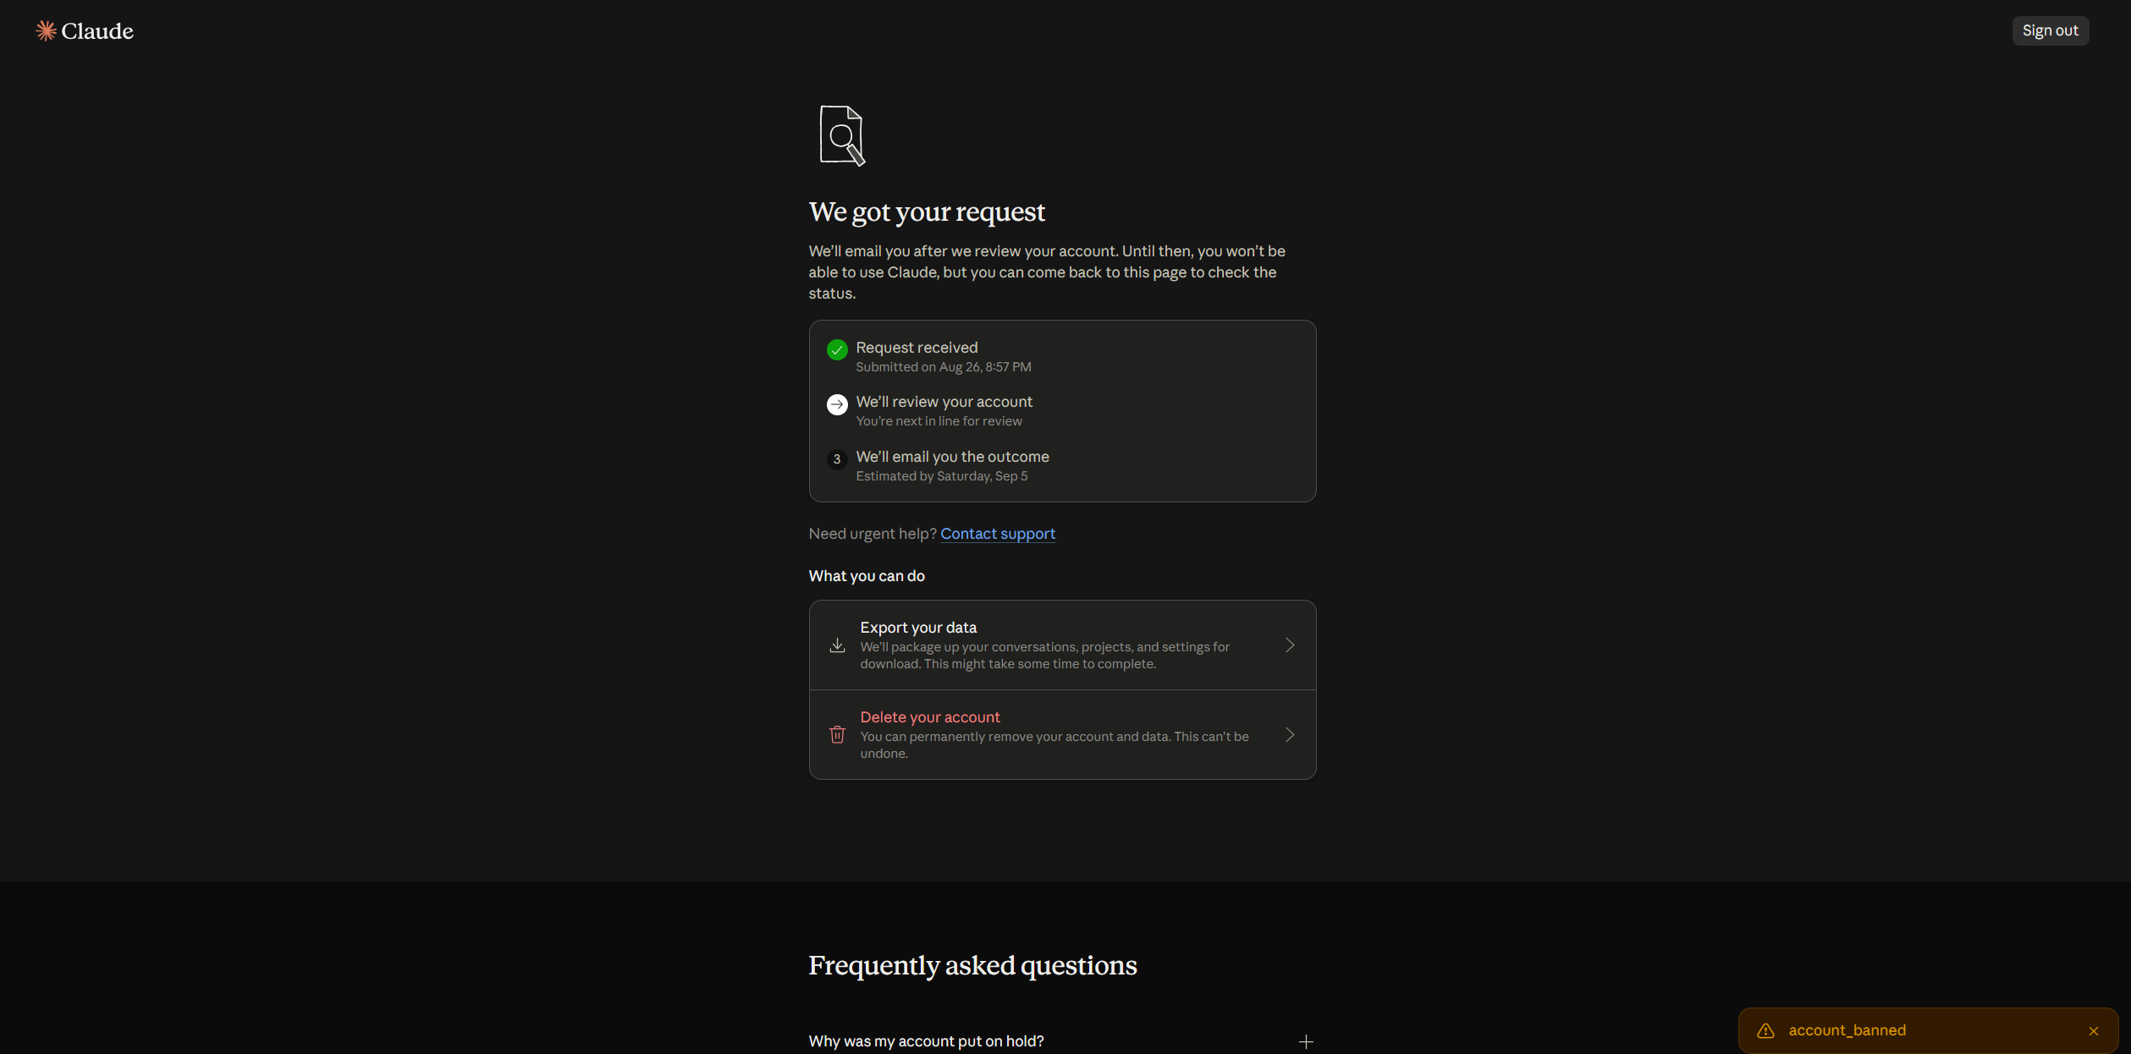Click the Claude starburst logo icon

[46, 30]
